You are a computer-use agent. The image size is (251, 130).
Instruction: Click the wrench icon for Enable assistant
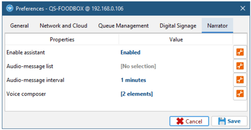tap(240, 52)
